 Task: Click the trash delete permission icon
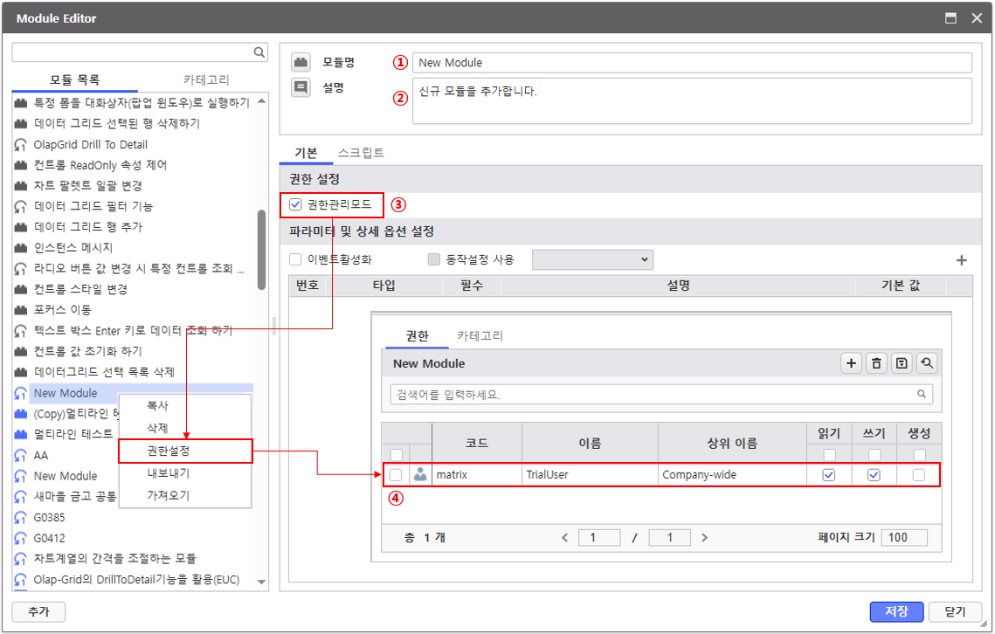click(x=876, y=363)
